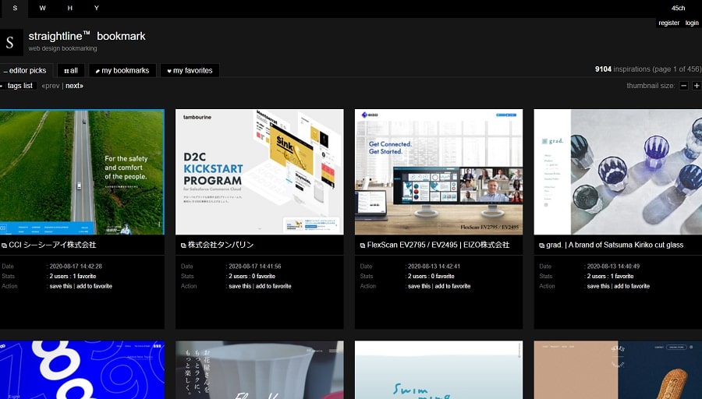Open the S tab in the top bar

14,9
